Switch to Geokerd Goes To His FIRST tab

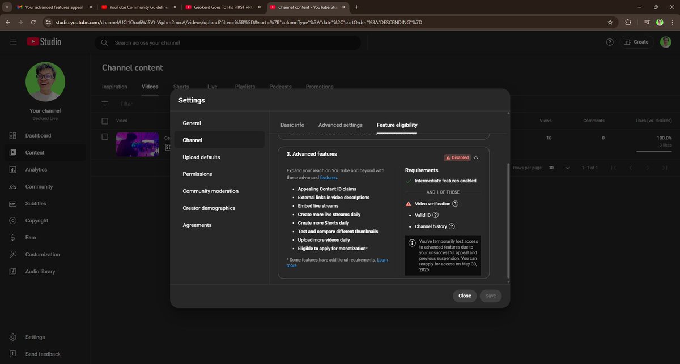222,7
